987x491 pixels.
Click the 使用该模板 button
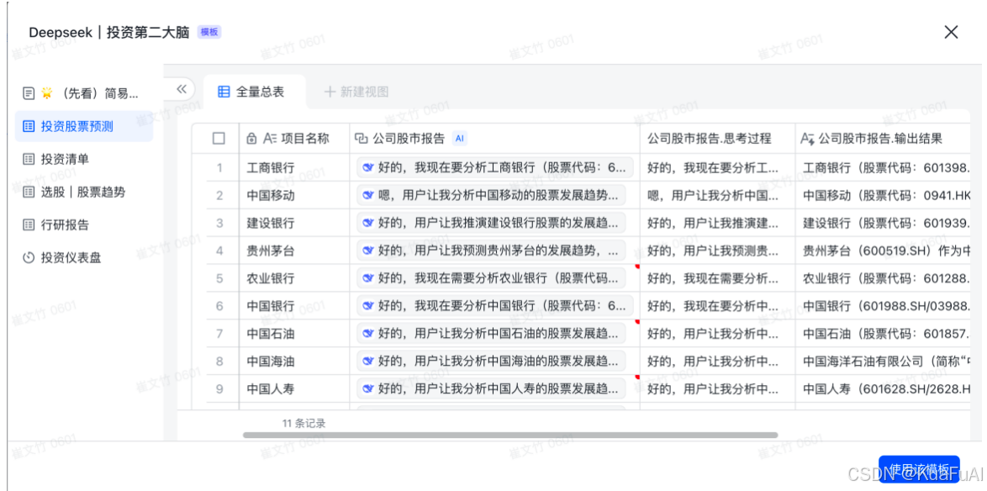[x=919, y=470]
